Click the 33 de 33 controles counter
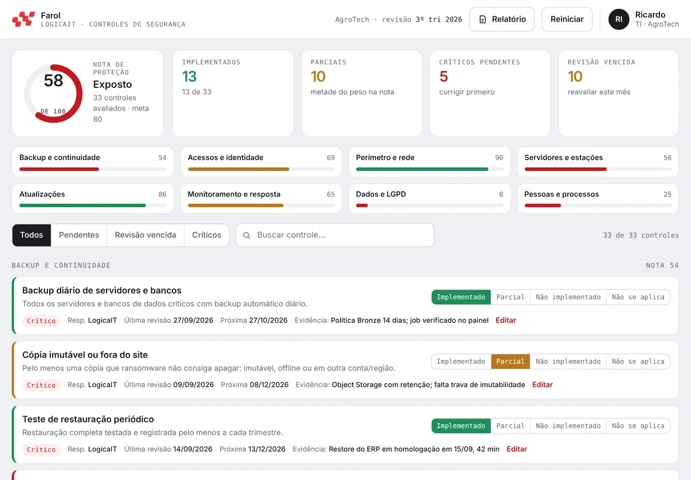Screen dimensions: 691x480 [x=641, y=235]
